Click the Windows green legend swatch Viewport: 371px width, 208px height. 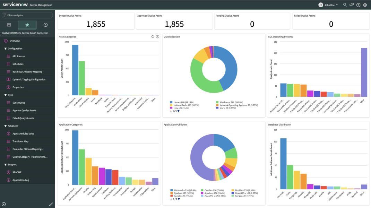pos(217,103)
